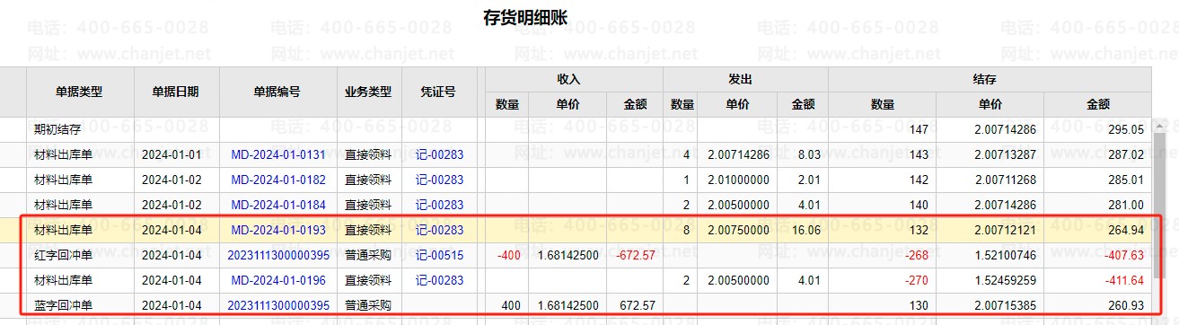
Task: Click 数量 sub-header under 结存
Action: 882,104
